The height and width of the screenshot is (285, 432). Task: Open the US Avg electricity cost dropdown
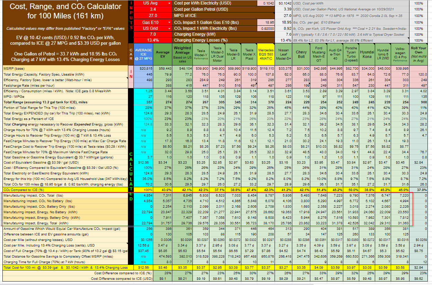point(169,3)
